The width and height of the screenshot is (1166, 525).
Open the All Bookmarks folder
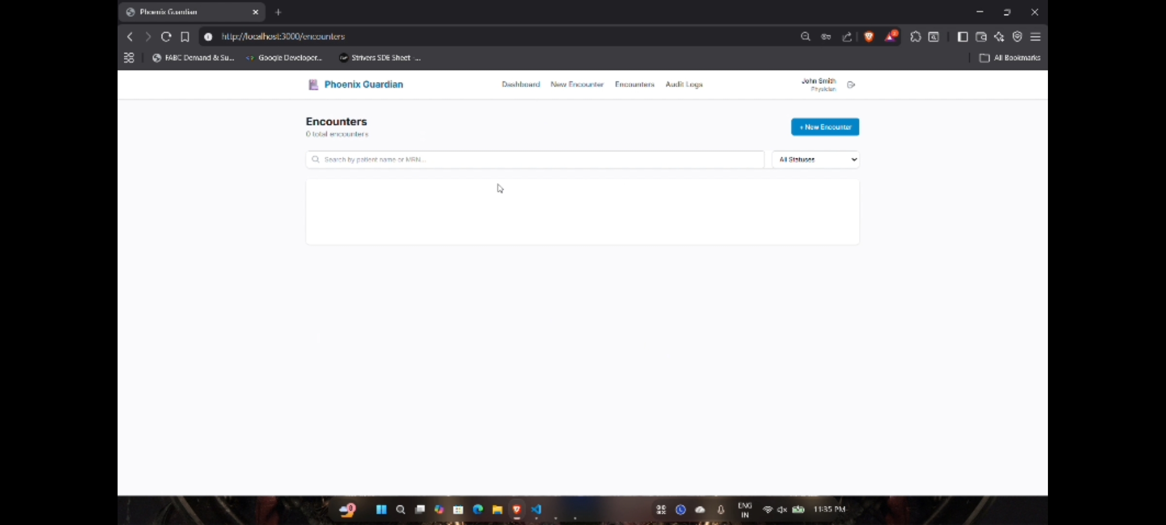[x=1010, y=58]
